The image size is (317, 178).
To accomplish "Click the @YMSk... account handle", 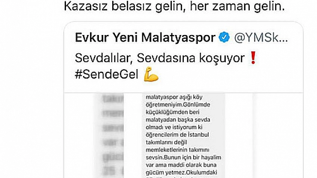I will tap(261, 38).
